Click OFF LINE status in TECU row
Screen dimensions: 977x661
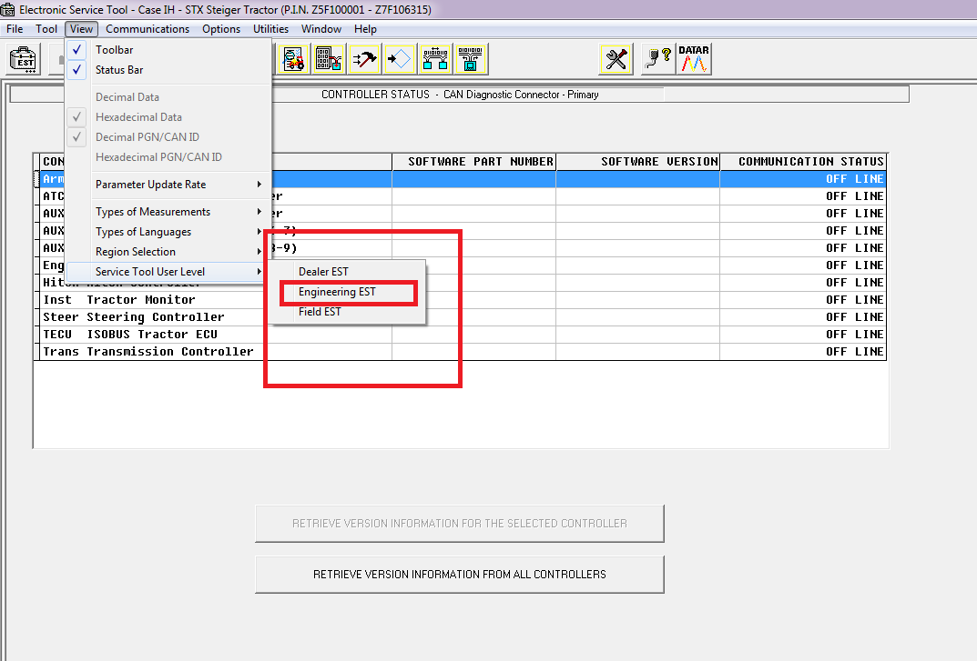point(854,335)
